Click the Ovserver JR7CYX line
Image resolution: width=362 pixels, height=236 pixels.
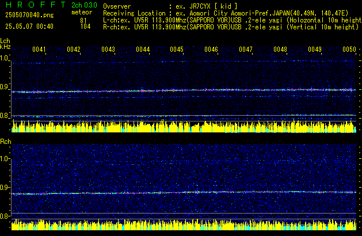[x=170, y=6]
